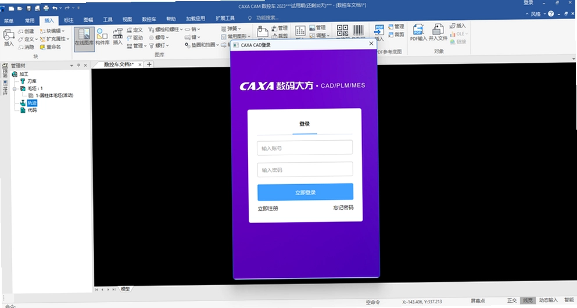Toggle 线宽 display in the status bar

[528, 300]
